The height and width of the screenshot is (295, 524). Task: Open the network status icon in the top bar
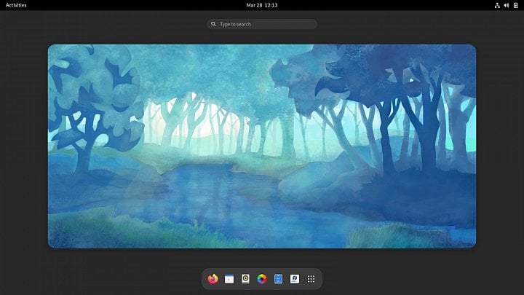[497, 5]
